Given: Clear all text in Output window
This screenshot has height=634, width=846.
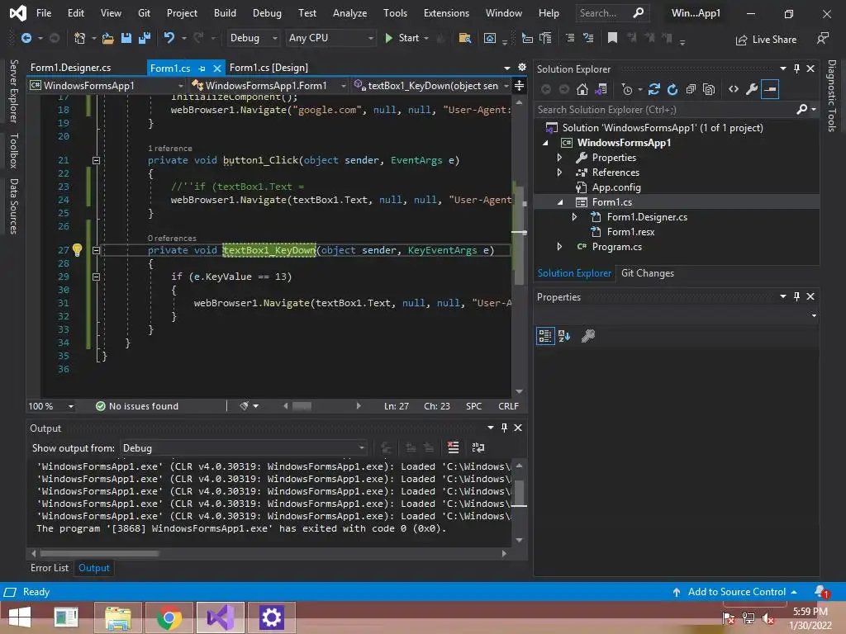Looking at the screenshot, I should [x=453, y=447].
